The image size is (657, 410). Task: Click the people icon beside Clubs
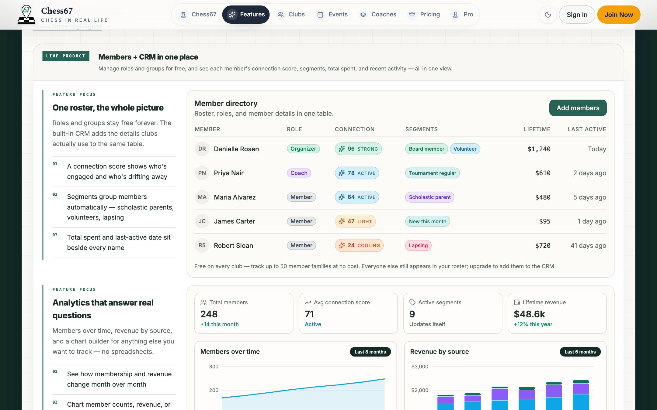pyautogui.click(x=280, y=15)
